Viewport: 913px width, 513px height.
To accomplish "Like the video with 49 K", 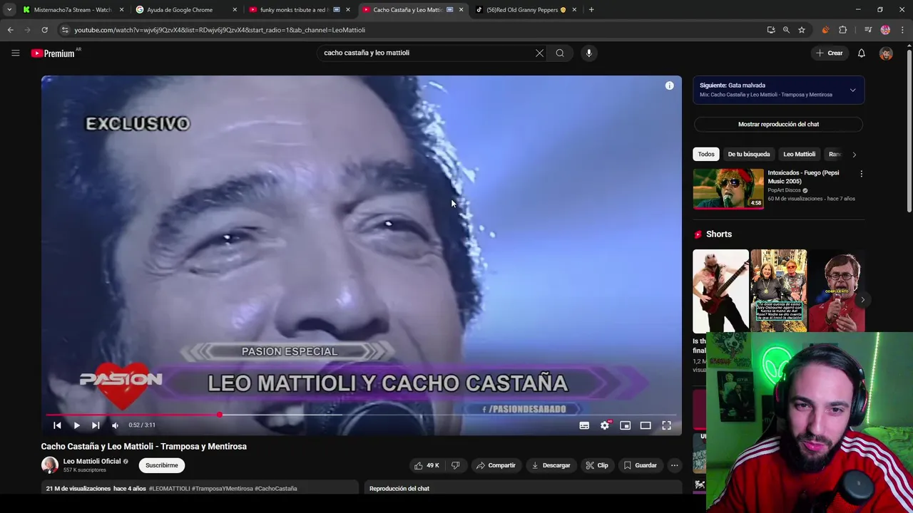I will [x=427, y=465].
